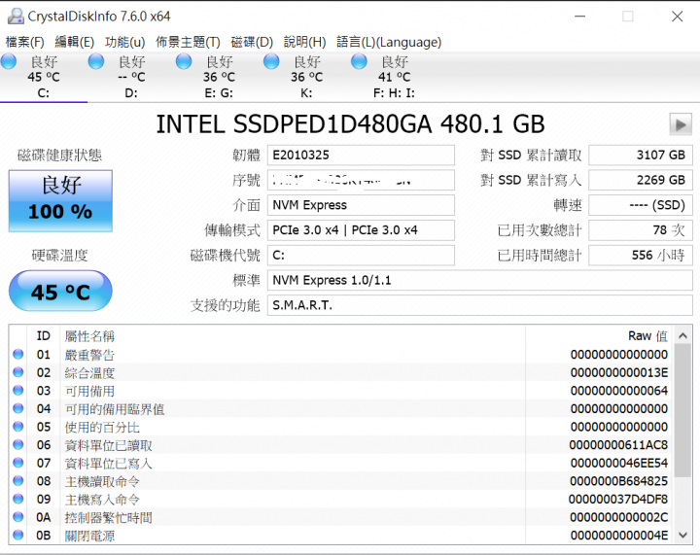Click rotation rate value ---- (SSD)

[641, 205]
